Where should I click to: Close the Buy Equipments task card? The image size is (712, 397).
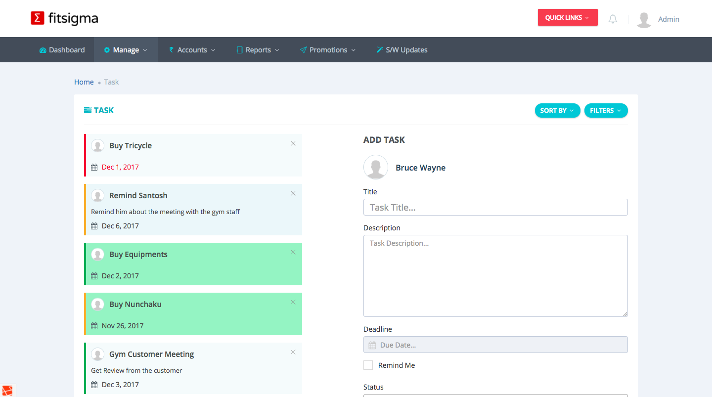point(293,252)
